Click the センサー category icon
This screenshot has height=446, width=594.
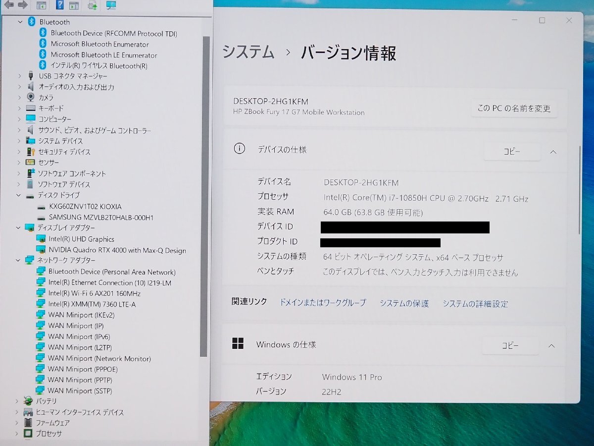(x=31, y=163)
